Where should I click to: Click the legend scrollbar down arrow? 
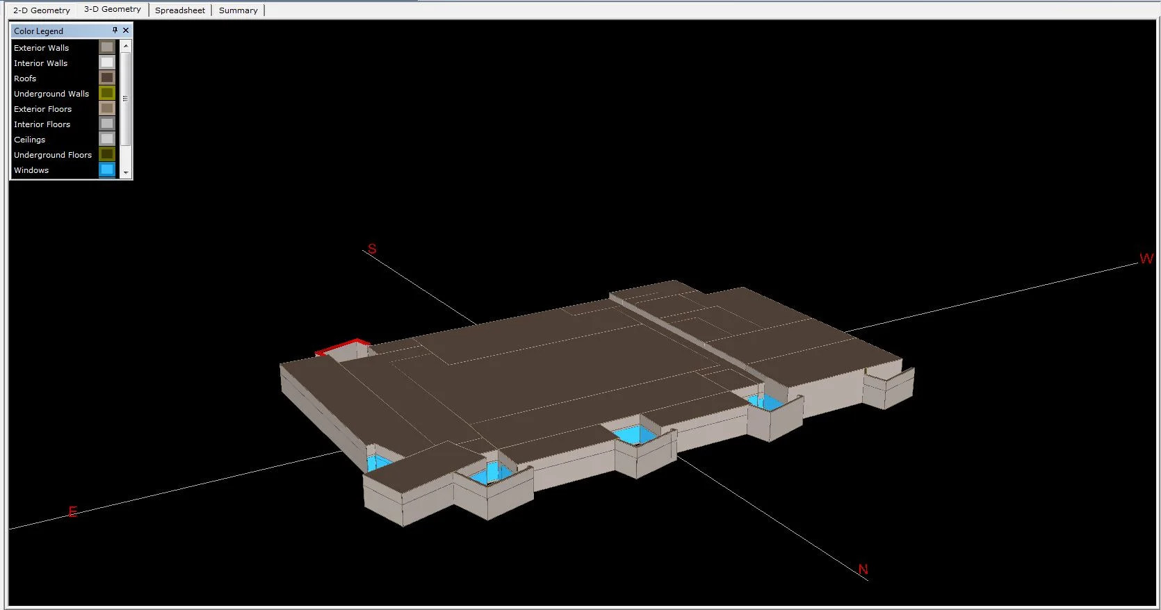tap(126, 172)
